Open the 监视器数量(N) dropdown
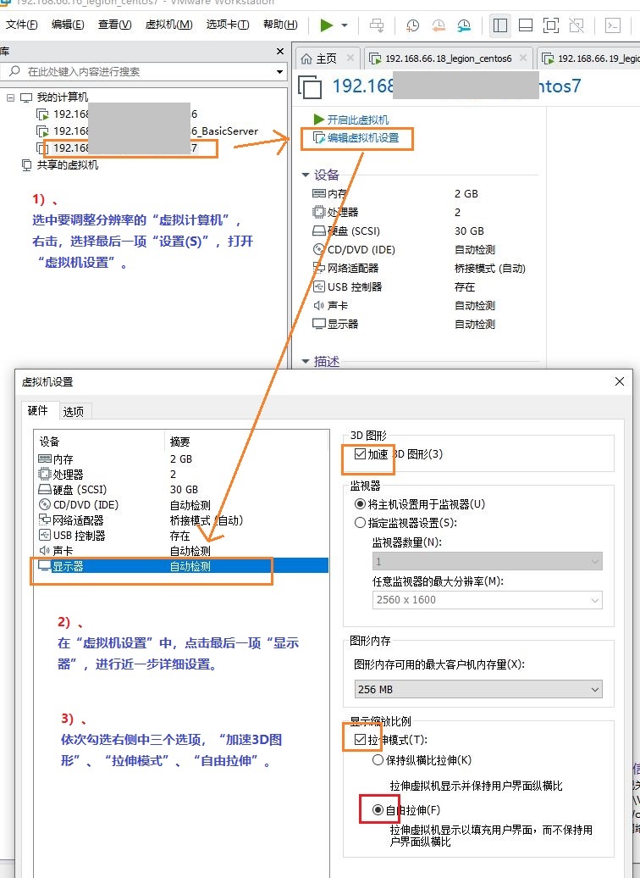 (488, 561)
